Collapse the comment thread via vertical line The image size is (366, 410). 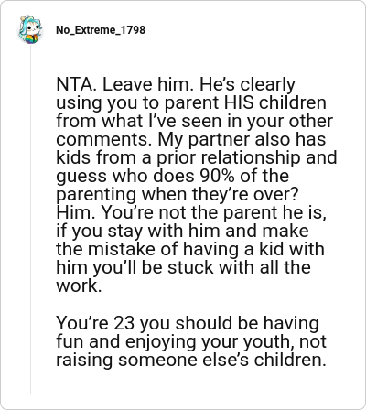(30, 220)
